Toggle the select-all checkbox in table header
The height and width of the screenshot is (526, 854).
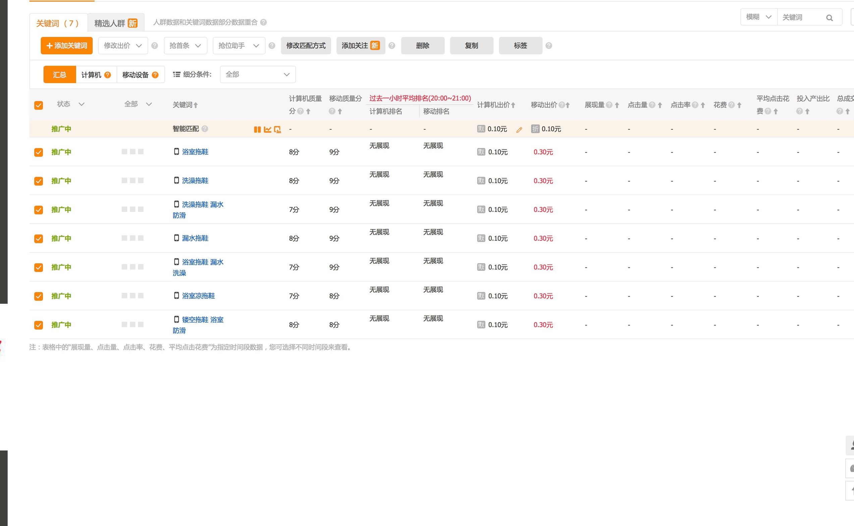(38, 105)
